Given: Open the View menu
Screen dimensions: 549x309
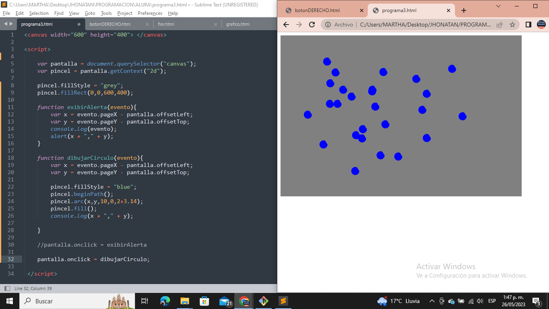Looking at the screenshot, I should (74, 13).
